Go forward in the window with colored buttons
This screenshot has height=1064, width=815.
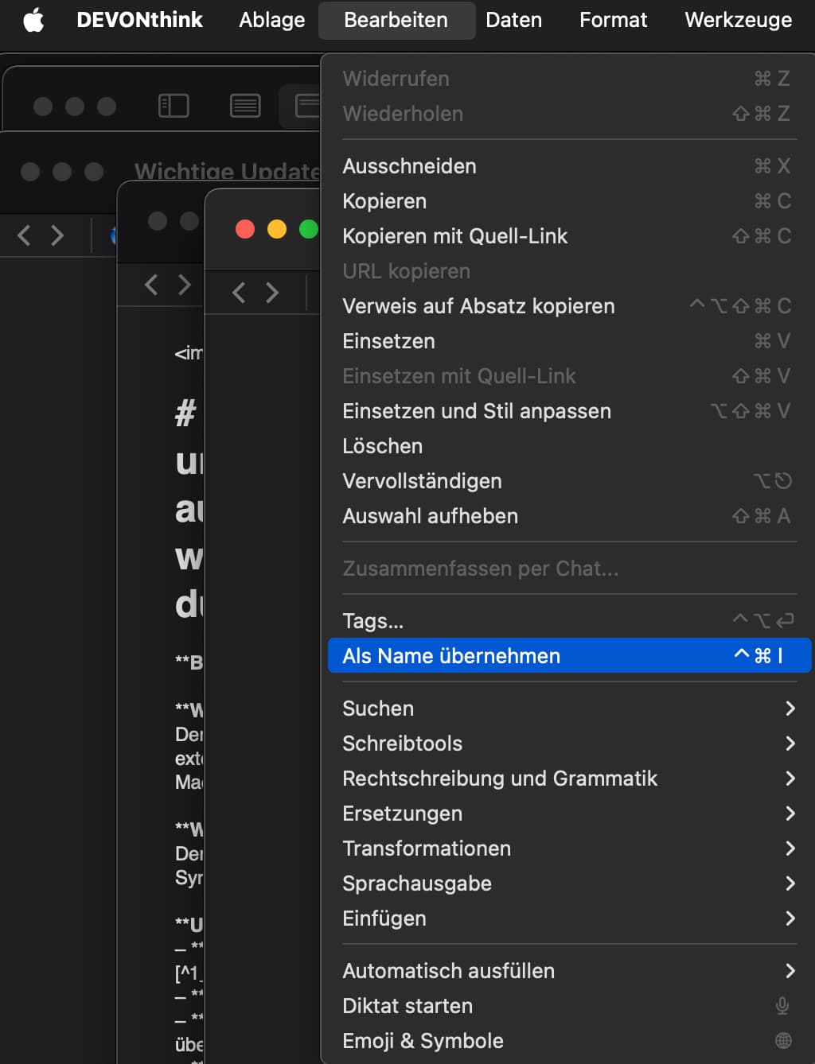[x=272, y=293]
